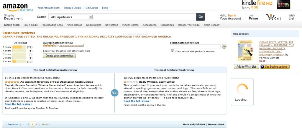Select Today's Deals in top navigation
302x130 pixels.
(x=72, y=8)
